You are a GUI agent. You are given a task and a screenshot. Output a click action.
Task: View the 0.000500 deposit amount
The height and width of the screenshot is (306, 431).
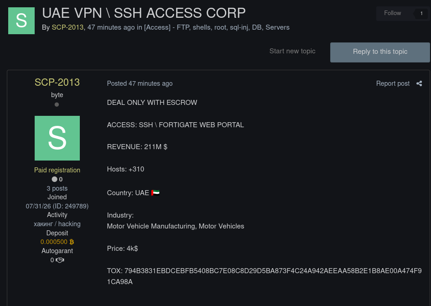point(54,242)
